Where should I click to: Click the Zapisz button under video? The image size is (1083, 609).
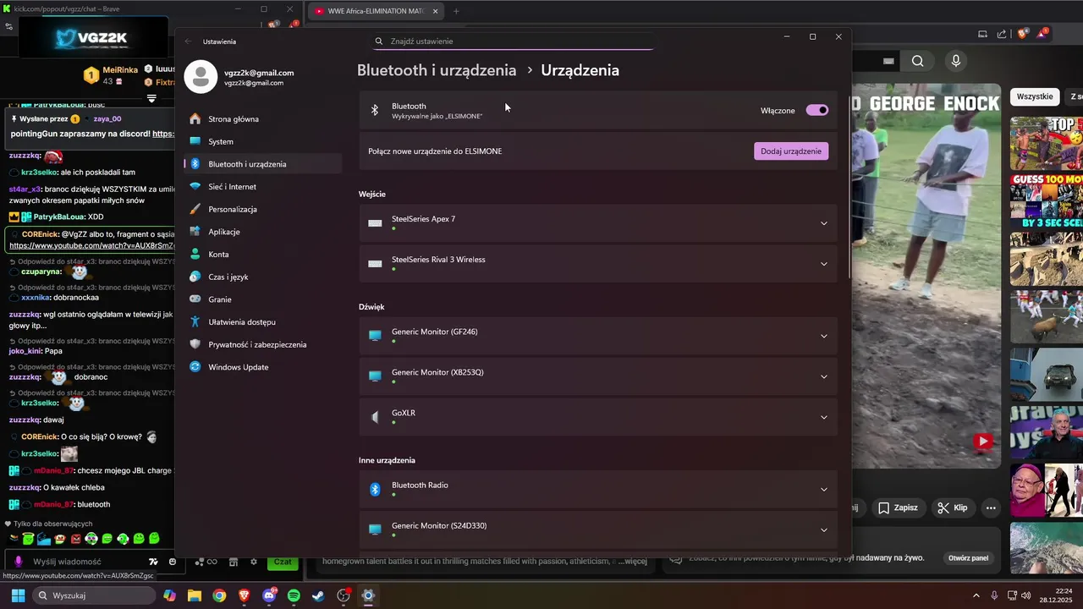[898, 507]
